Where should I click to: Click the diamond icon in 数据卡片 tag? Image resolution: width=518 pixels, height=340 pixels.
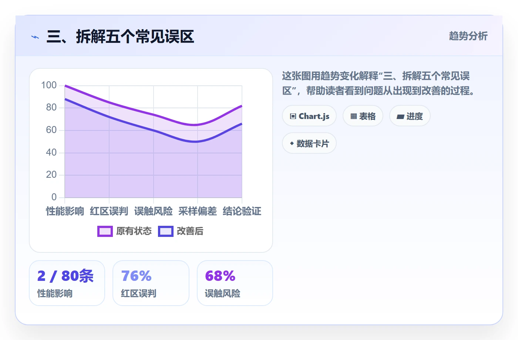(292, 143)
